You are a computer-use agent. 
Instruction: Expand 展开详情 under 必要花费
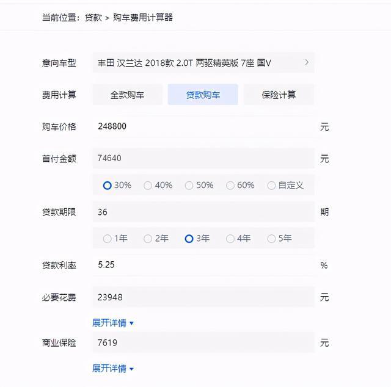pos(113,323)
